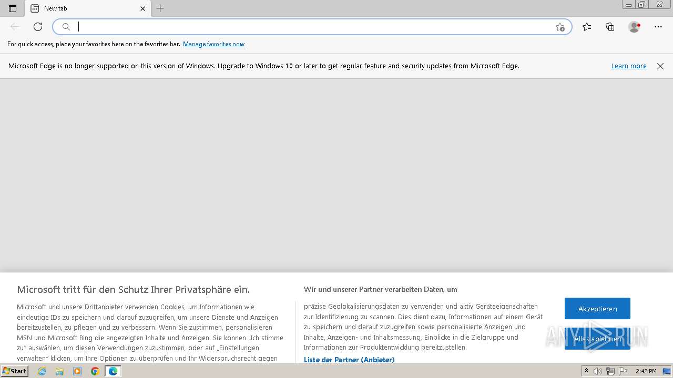Viewport: 673px width, 378px height.
Task: Open Settings and more ellipsis menu
Action: 658,27
